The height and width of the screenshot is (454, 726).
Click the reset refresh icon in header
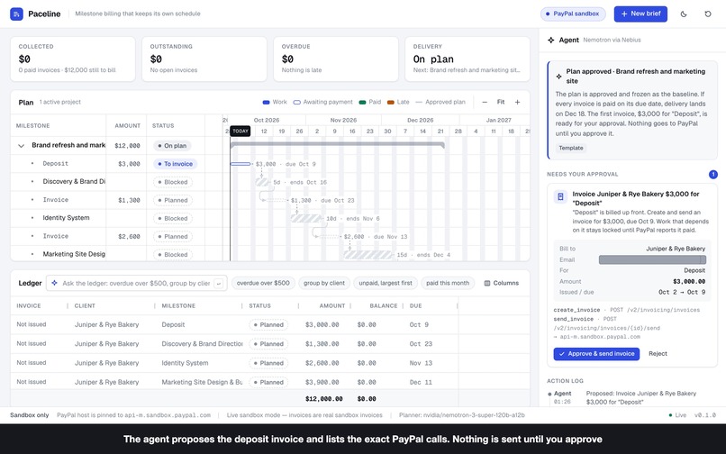708,14
